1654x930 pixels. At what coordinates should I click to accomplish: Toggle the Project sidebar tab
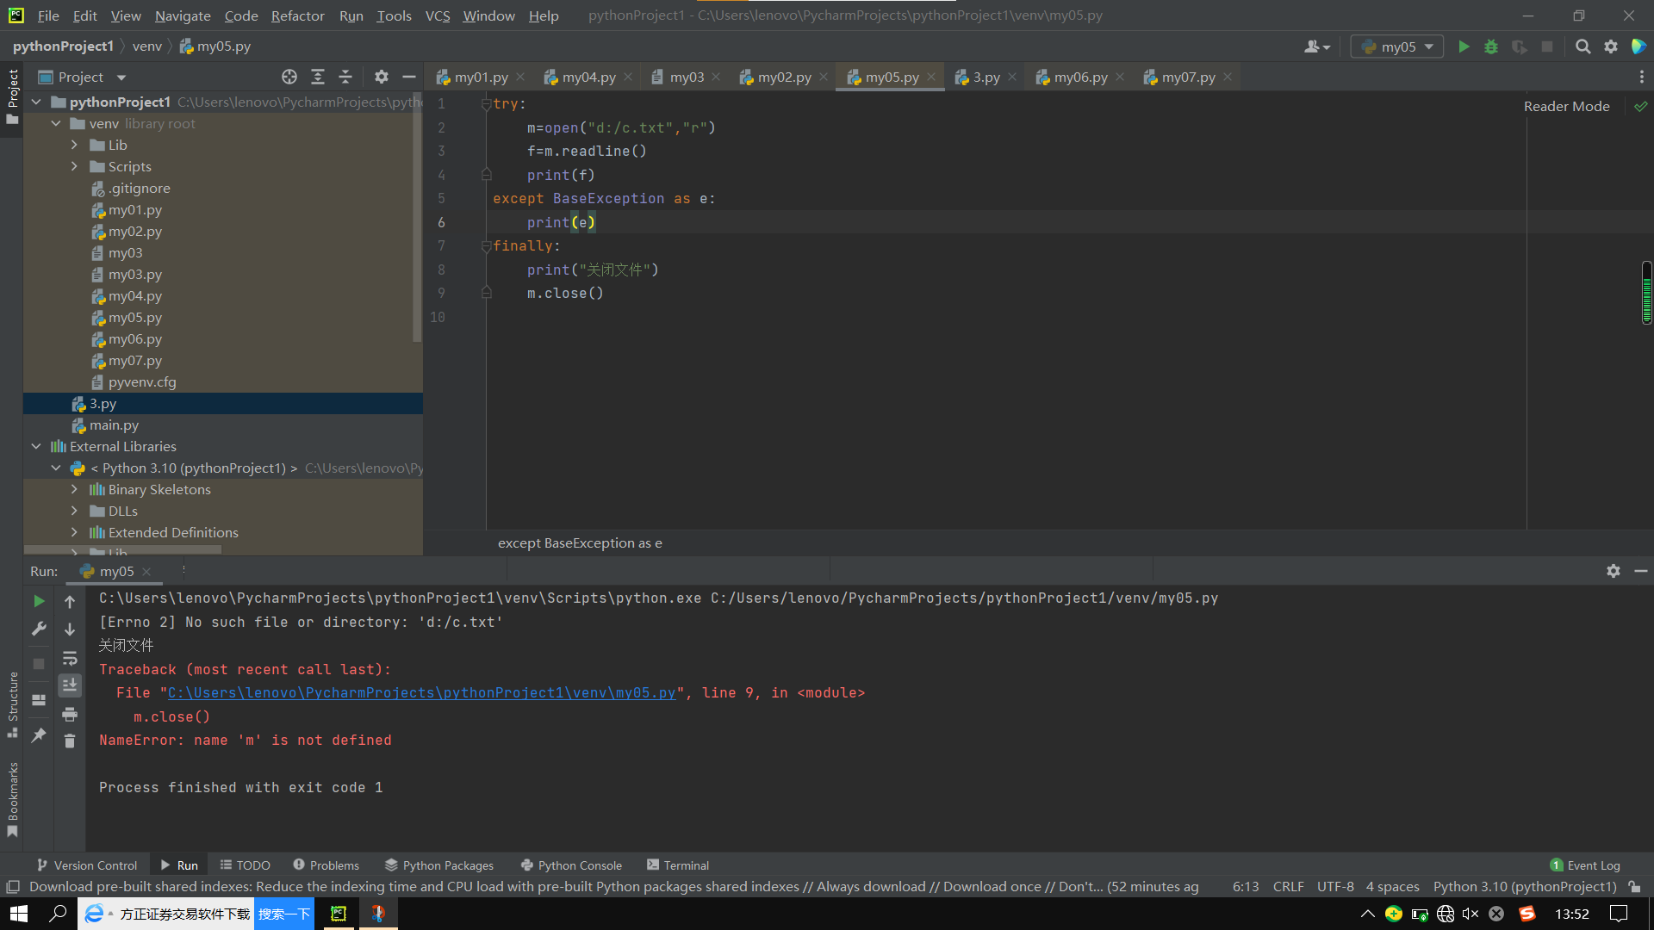[12, 96]
